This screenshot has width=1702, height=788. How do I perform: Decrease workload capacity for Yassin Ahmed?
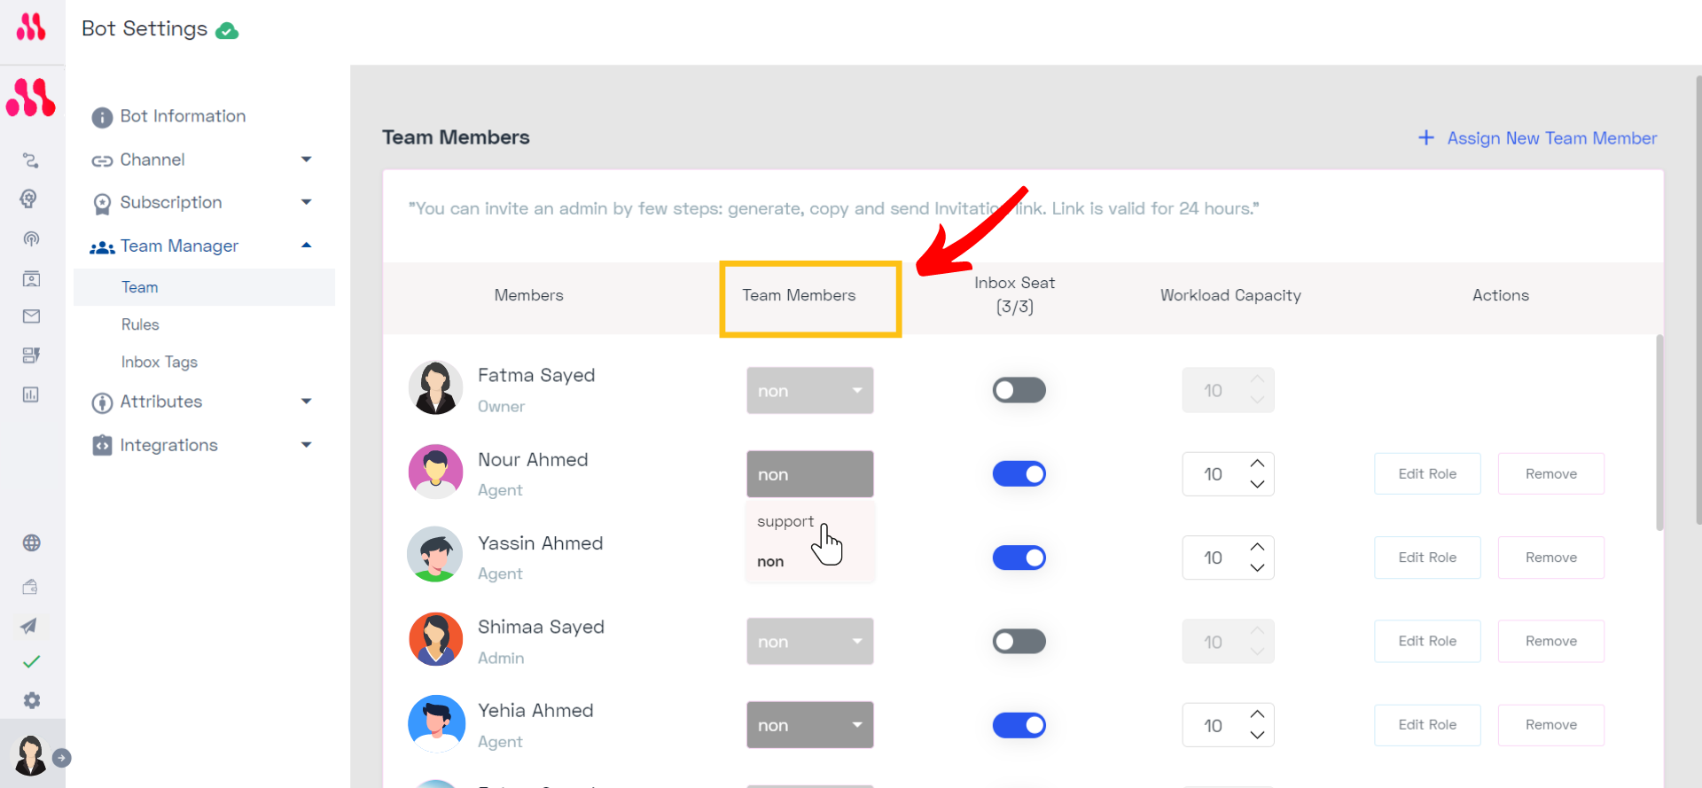[x=1257, y=567]
